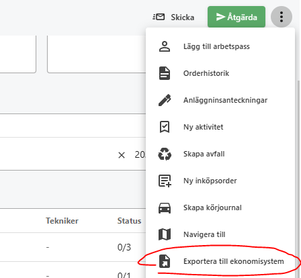Image resolution: width=301 pixels, height=278 pixels.
Task: Click the 0/3 status cell
Action: (124, 247)
